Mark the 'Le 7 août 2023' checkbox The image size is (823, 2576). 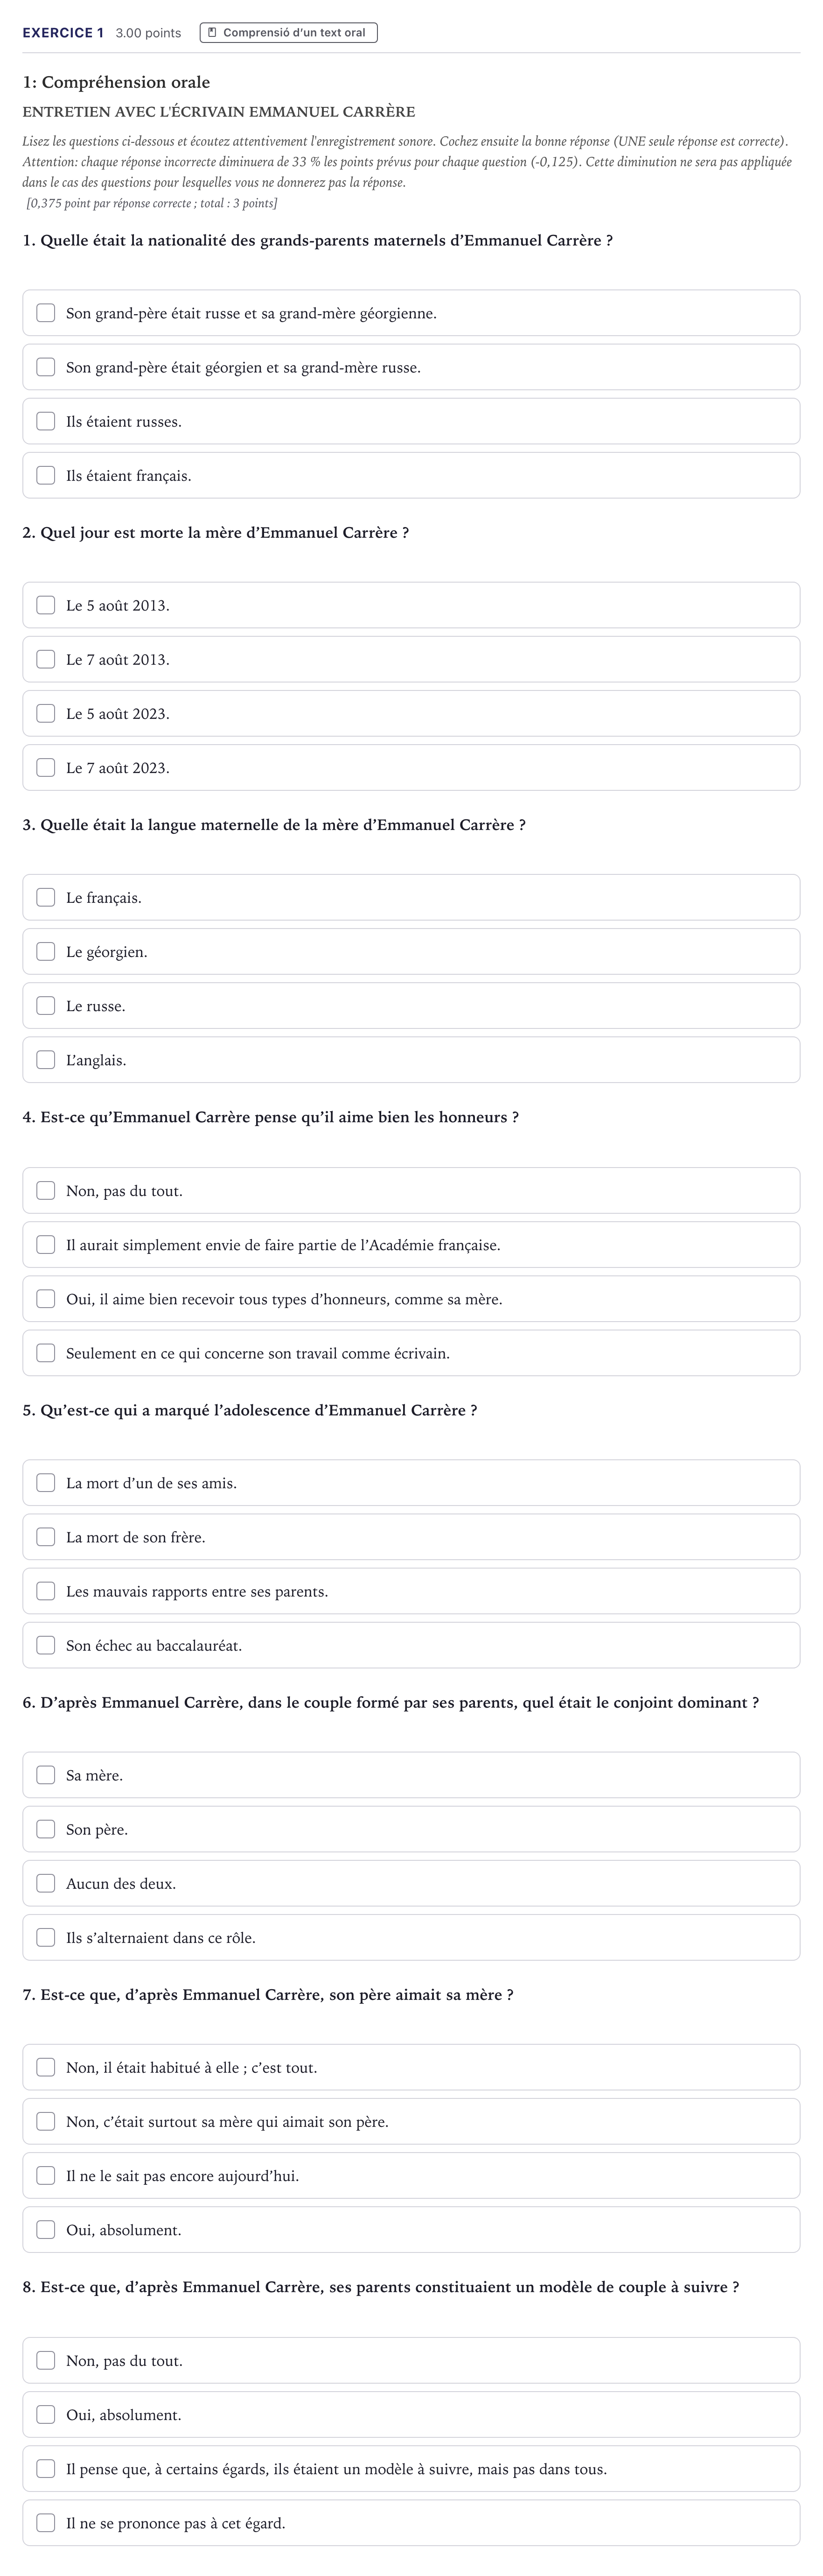[x=46, y=767]
